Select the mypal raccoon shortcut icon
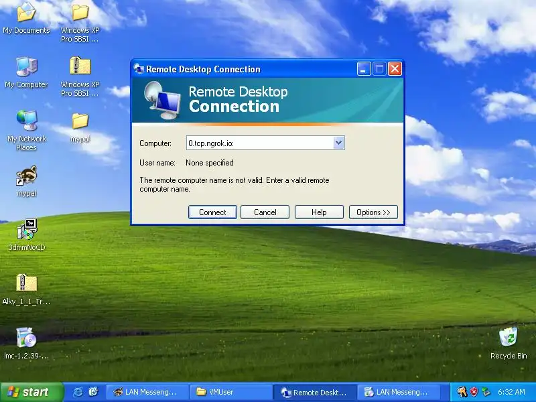 point(26,181)
